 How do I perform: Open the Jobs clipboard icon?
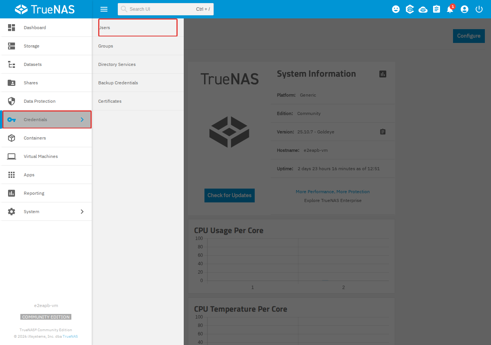point(437,9)
